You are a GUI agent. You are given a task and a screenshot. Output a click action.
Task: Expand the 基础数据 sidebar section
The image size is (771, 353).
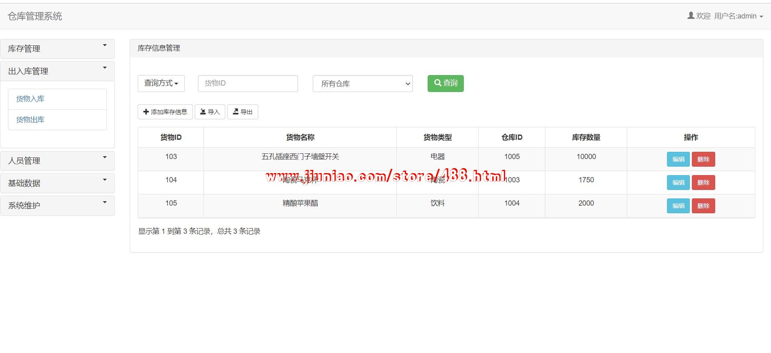57,183
